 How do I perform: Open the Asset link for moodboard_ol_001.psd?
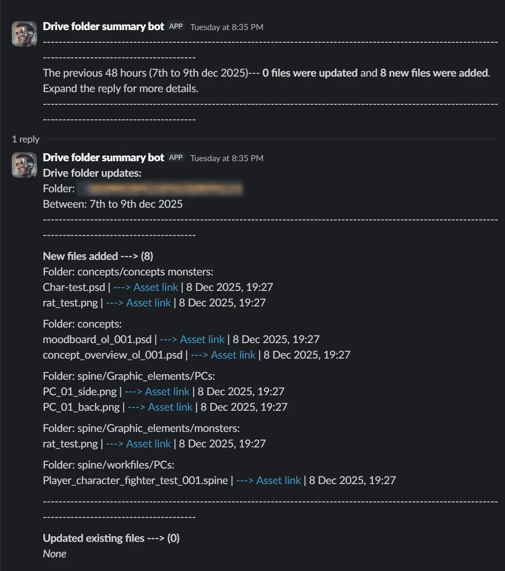(x=202, y=339)
